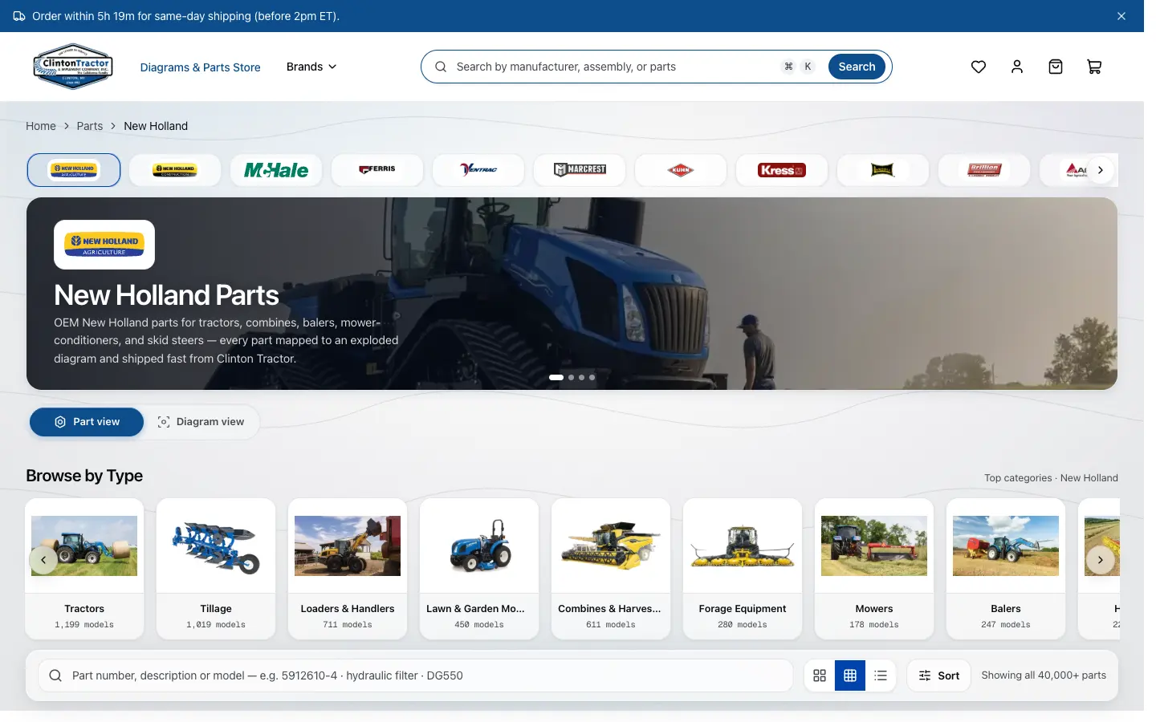Open the Forage Equipment category
Viewport: 1156px width, 722px height.
pos(743,569)
